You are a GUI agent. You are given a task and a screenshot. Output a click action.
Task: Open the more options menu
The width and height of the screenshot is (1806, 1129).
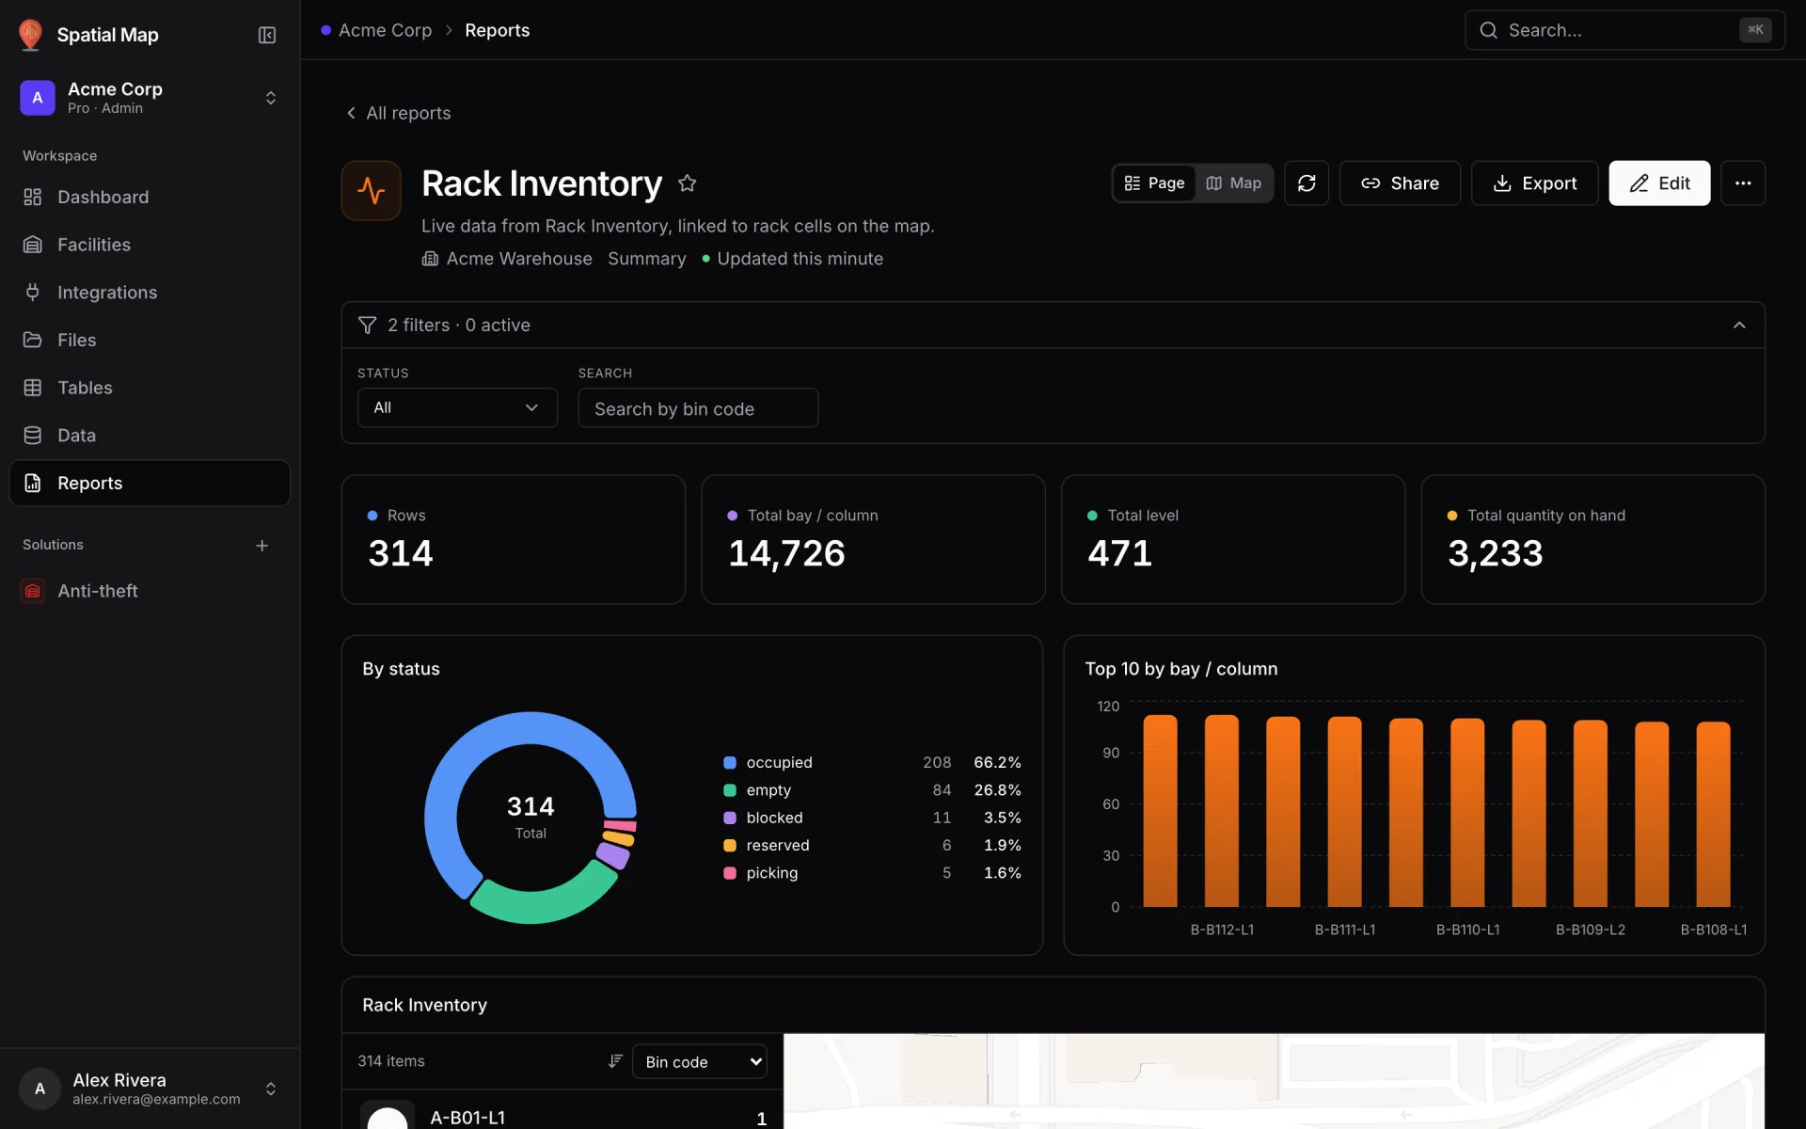1743,183
